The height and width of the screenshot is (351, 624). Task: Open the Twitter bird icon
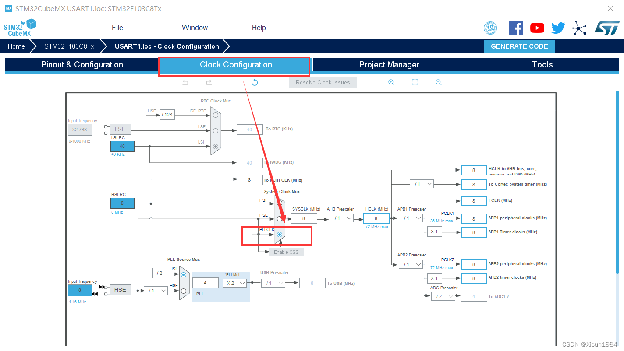click(x=558, y=28)
